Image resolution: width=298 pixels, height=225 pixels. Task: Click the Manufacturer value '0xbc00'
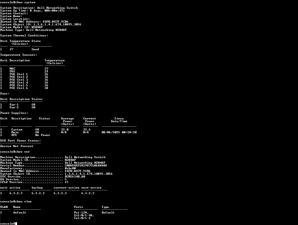[70, 168]
